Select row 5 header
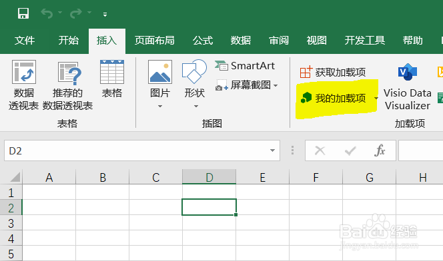 (x=11, y=253)
